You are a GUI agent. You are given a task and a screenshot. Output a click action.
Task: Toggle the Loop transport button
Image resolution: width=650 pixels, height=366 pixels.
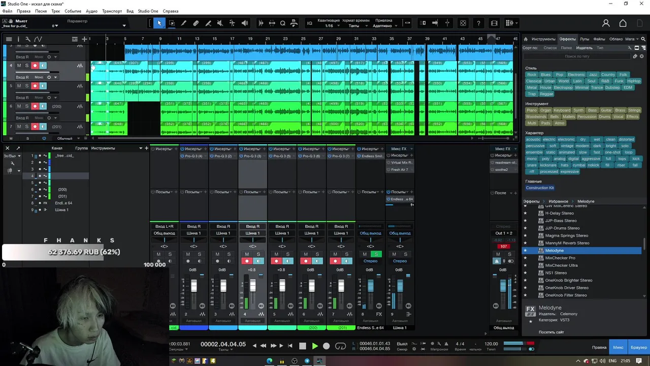[x=341, y=346]
